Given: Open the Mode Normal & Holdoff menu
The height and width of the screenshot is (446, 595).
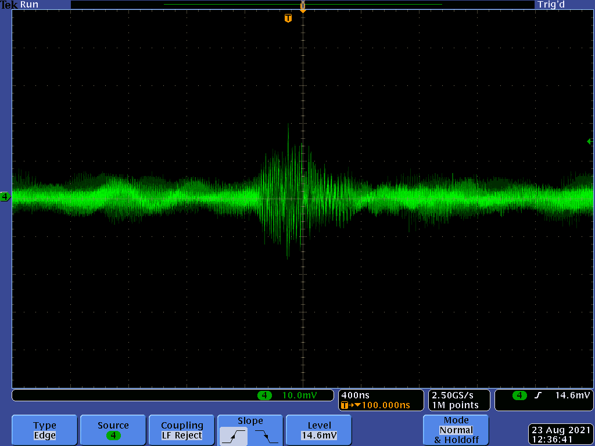Looking at the screenshot, I should [x=456, y=430].
